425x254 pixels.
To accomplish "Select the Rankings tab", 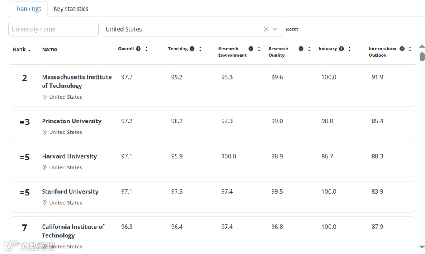I will pos(29,9).
